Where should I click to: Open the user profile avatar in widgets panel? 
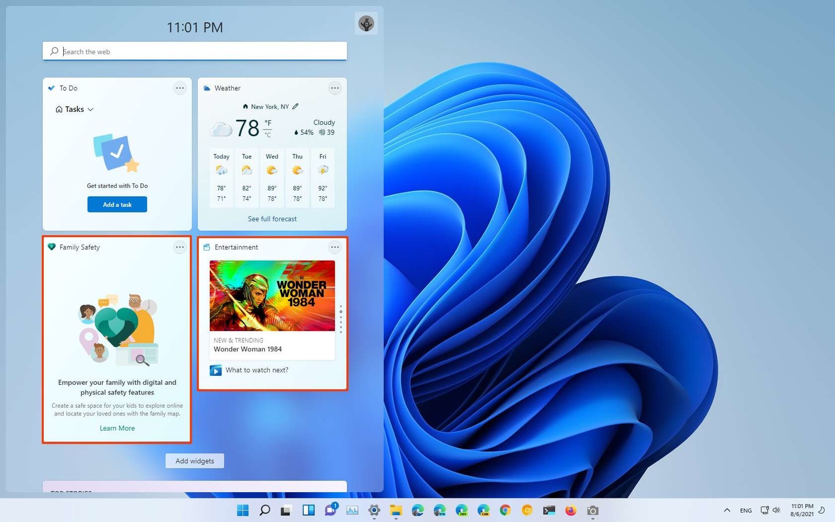366,23
